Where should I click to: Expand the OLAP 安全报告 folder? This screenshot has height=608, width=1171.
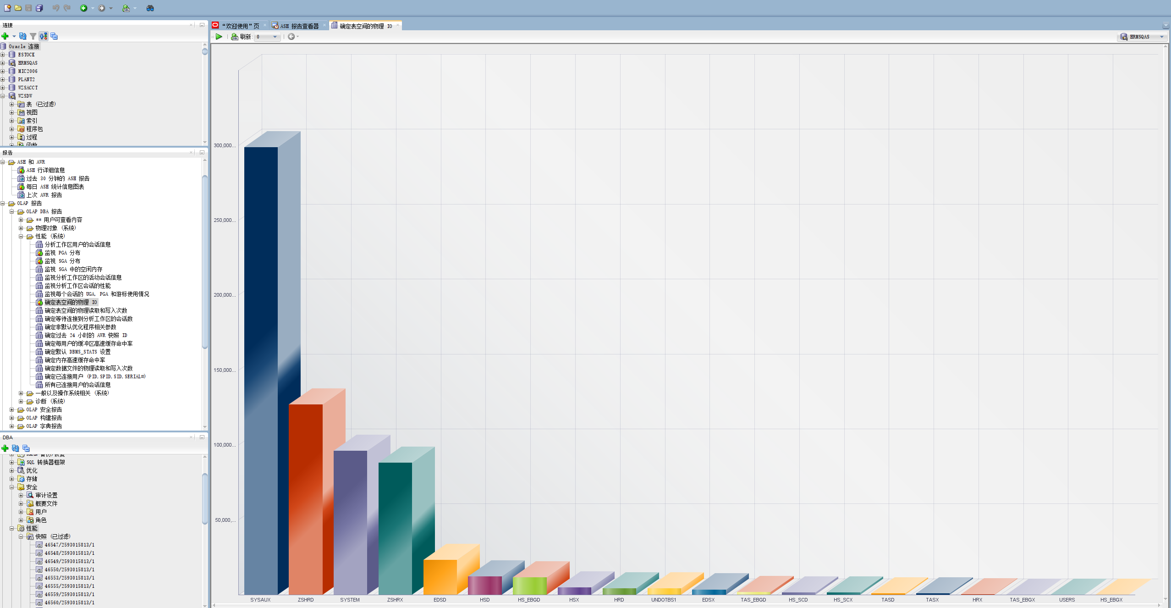click(x=12, y=409)
